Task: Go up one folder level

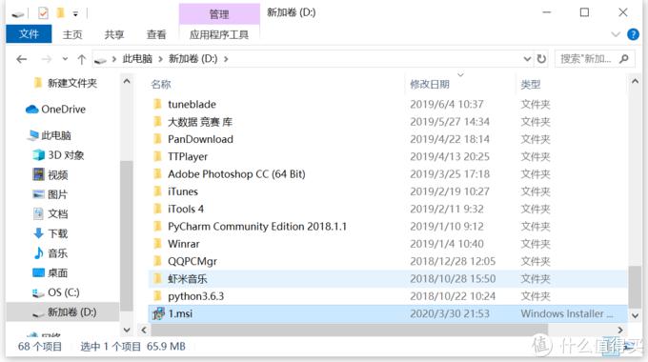Action: pyautogui.click(x=81, y=59)
